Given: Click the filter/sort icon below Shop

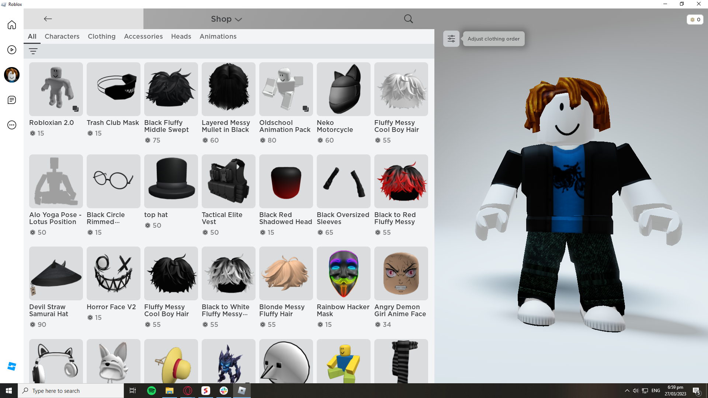Looking at the screenshot, I should [x=33, y=50].
